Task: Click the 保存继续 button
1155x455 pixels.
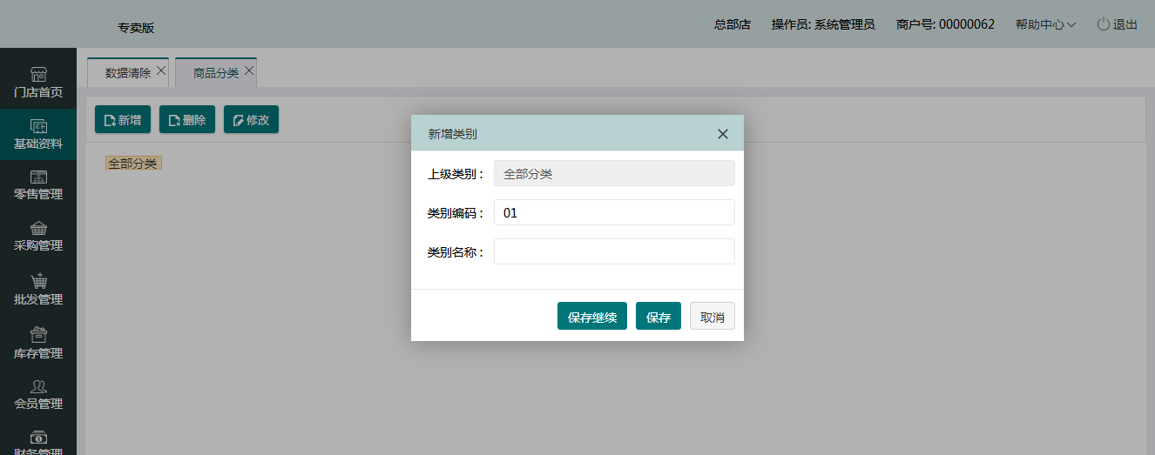Action: [591, 317]
